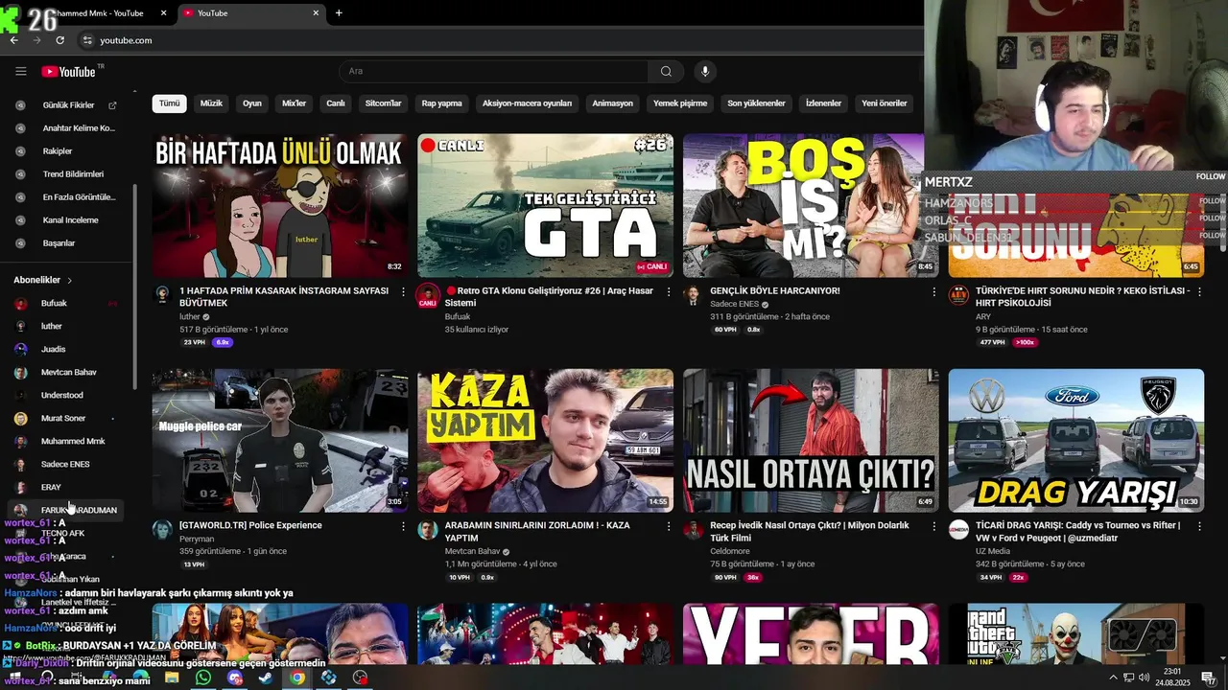This screenshot has height=690, width=1228.
Task: Open File Explorer from the taskbar
Action: pyautogui.click(x=172, y=678)
